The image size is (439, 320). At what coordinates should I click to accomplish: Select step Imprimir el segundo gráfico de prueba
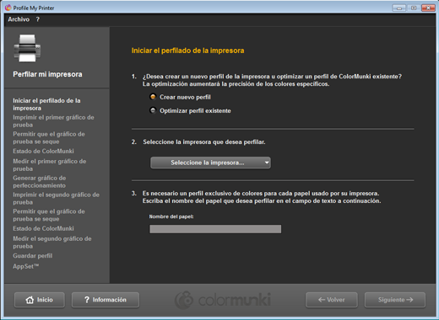coord(56,198)
